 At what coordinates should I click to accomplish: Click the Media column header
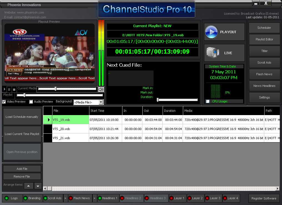[223, 111]
